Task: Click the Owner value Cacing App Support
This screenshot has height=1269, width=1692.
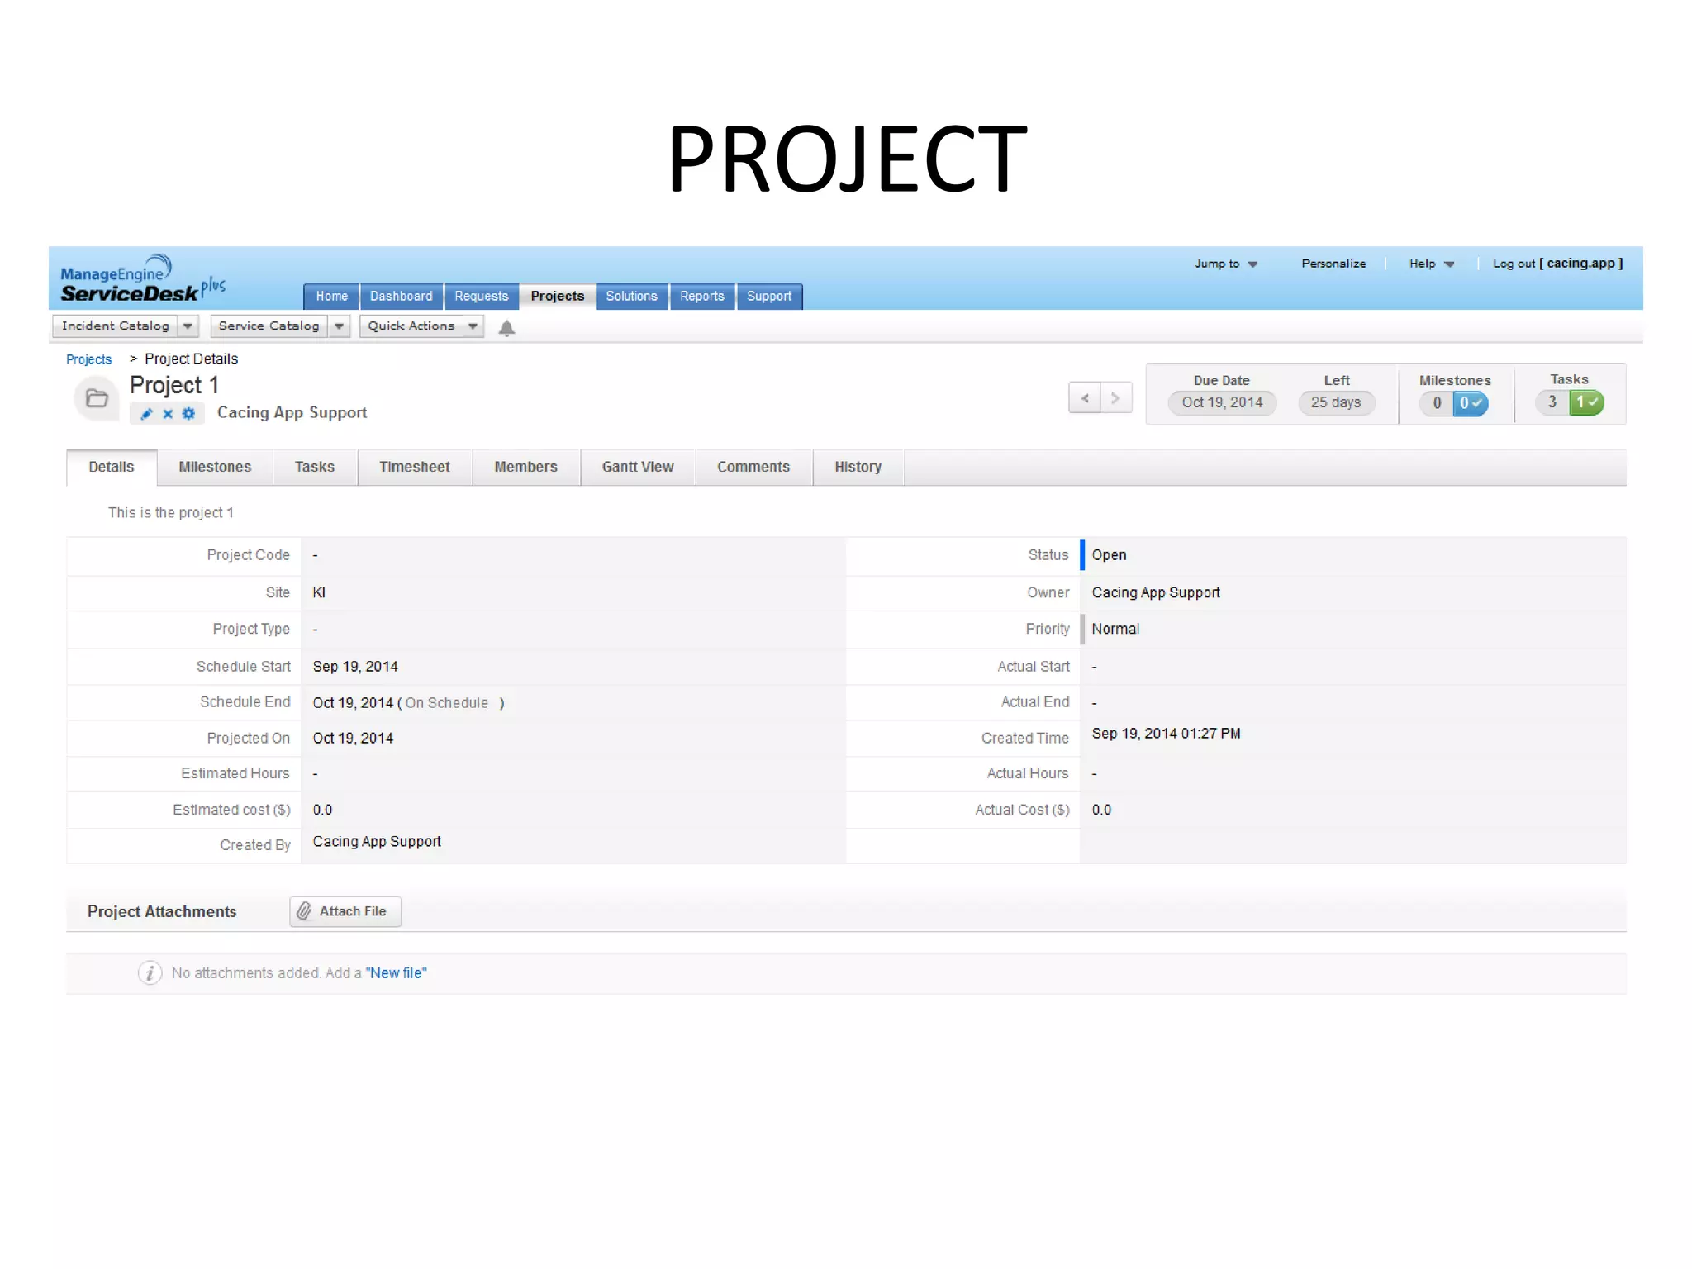Action: click(x=1156, y=593)
